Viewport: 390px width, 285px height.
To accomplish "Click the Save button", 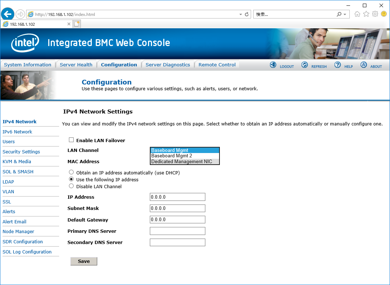I will [84, 261].
